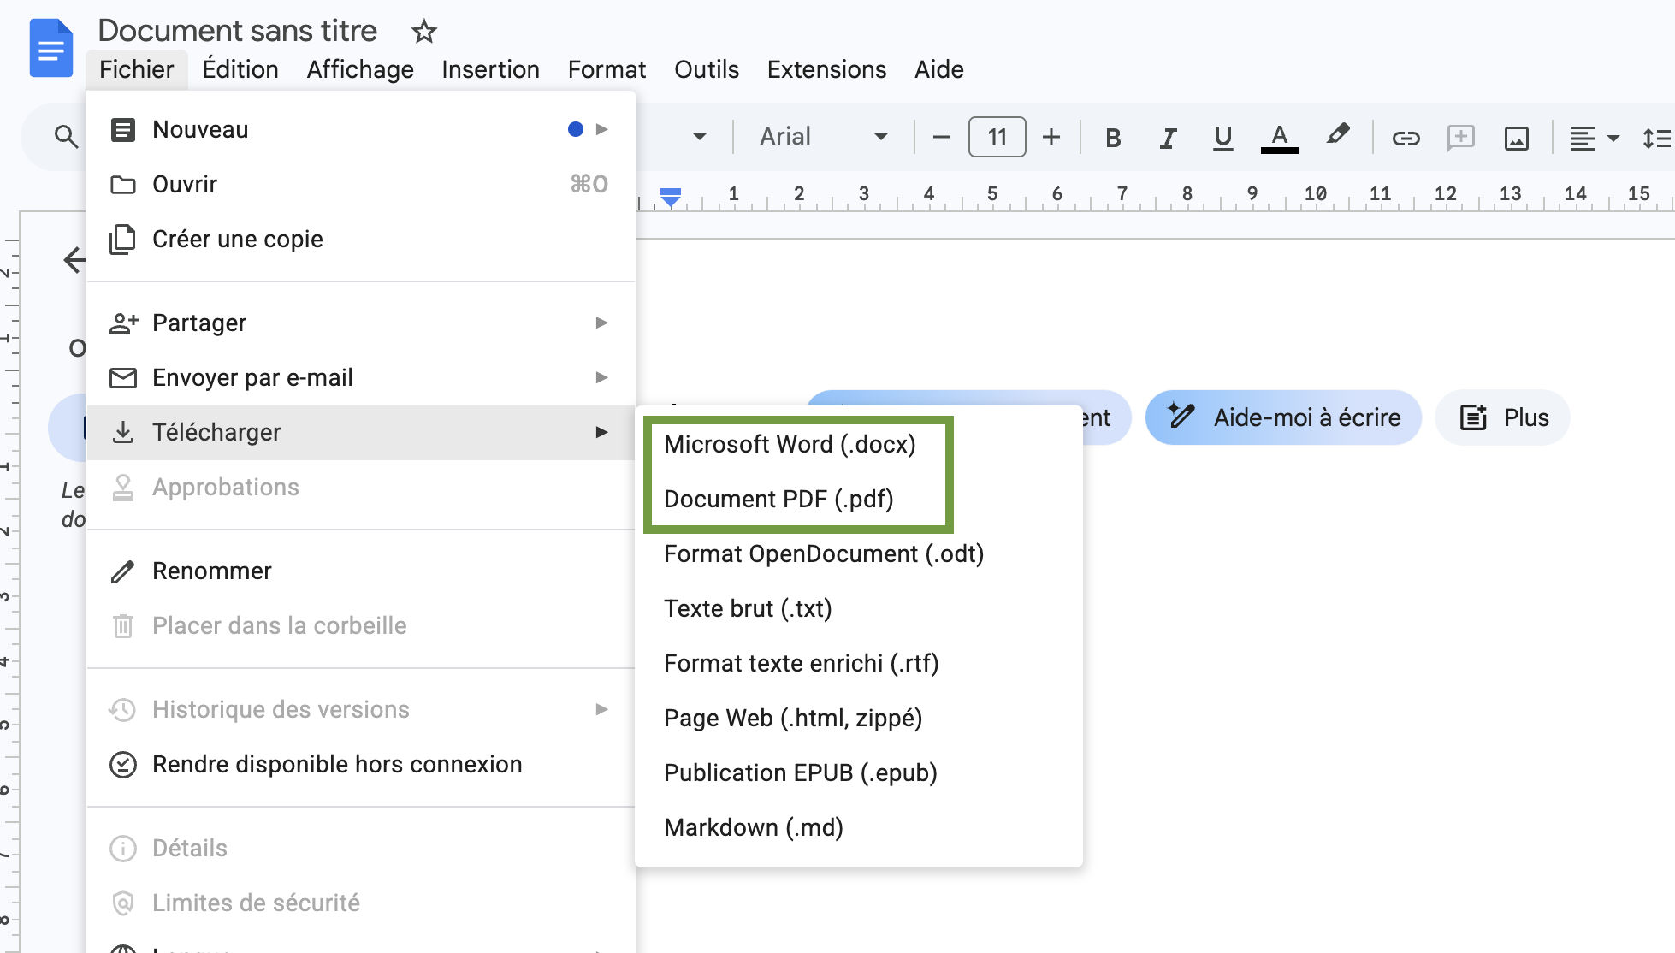Viewport: 1675px width, 953px height.
Task: Insert an image with the image icon
Action: (1515, 137)
